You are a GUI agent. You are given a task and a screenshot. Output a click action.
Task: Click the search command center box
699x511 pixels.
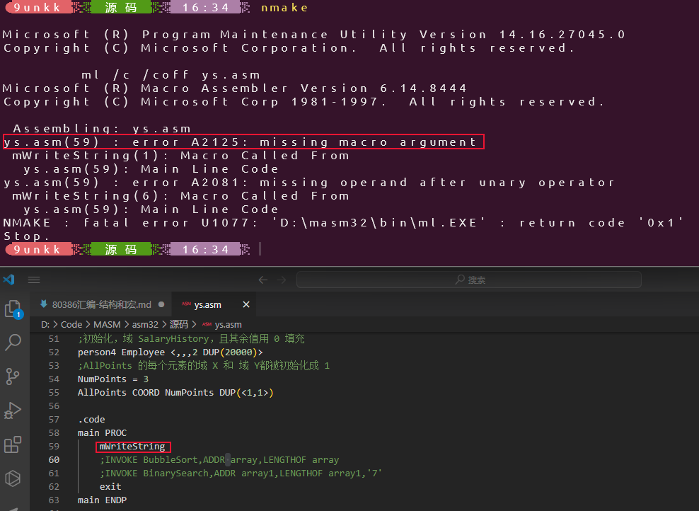[x=469, y=280]
